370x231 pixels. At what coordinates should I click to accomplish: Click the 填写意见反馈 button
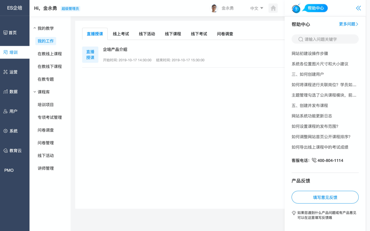click(x=325, y=197)
